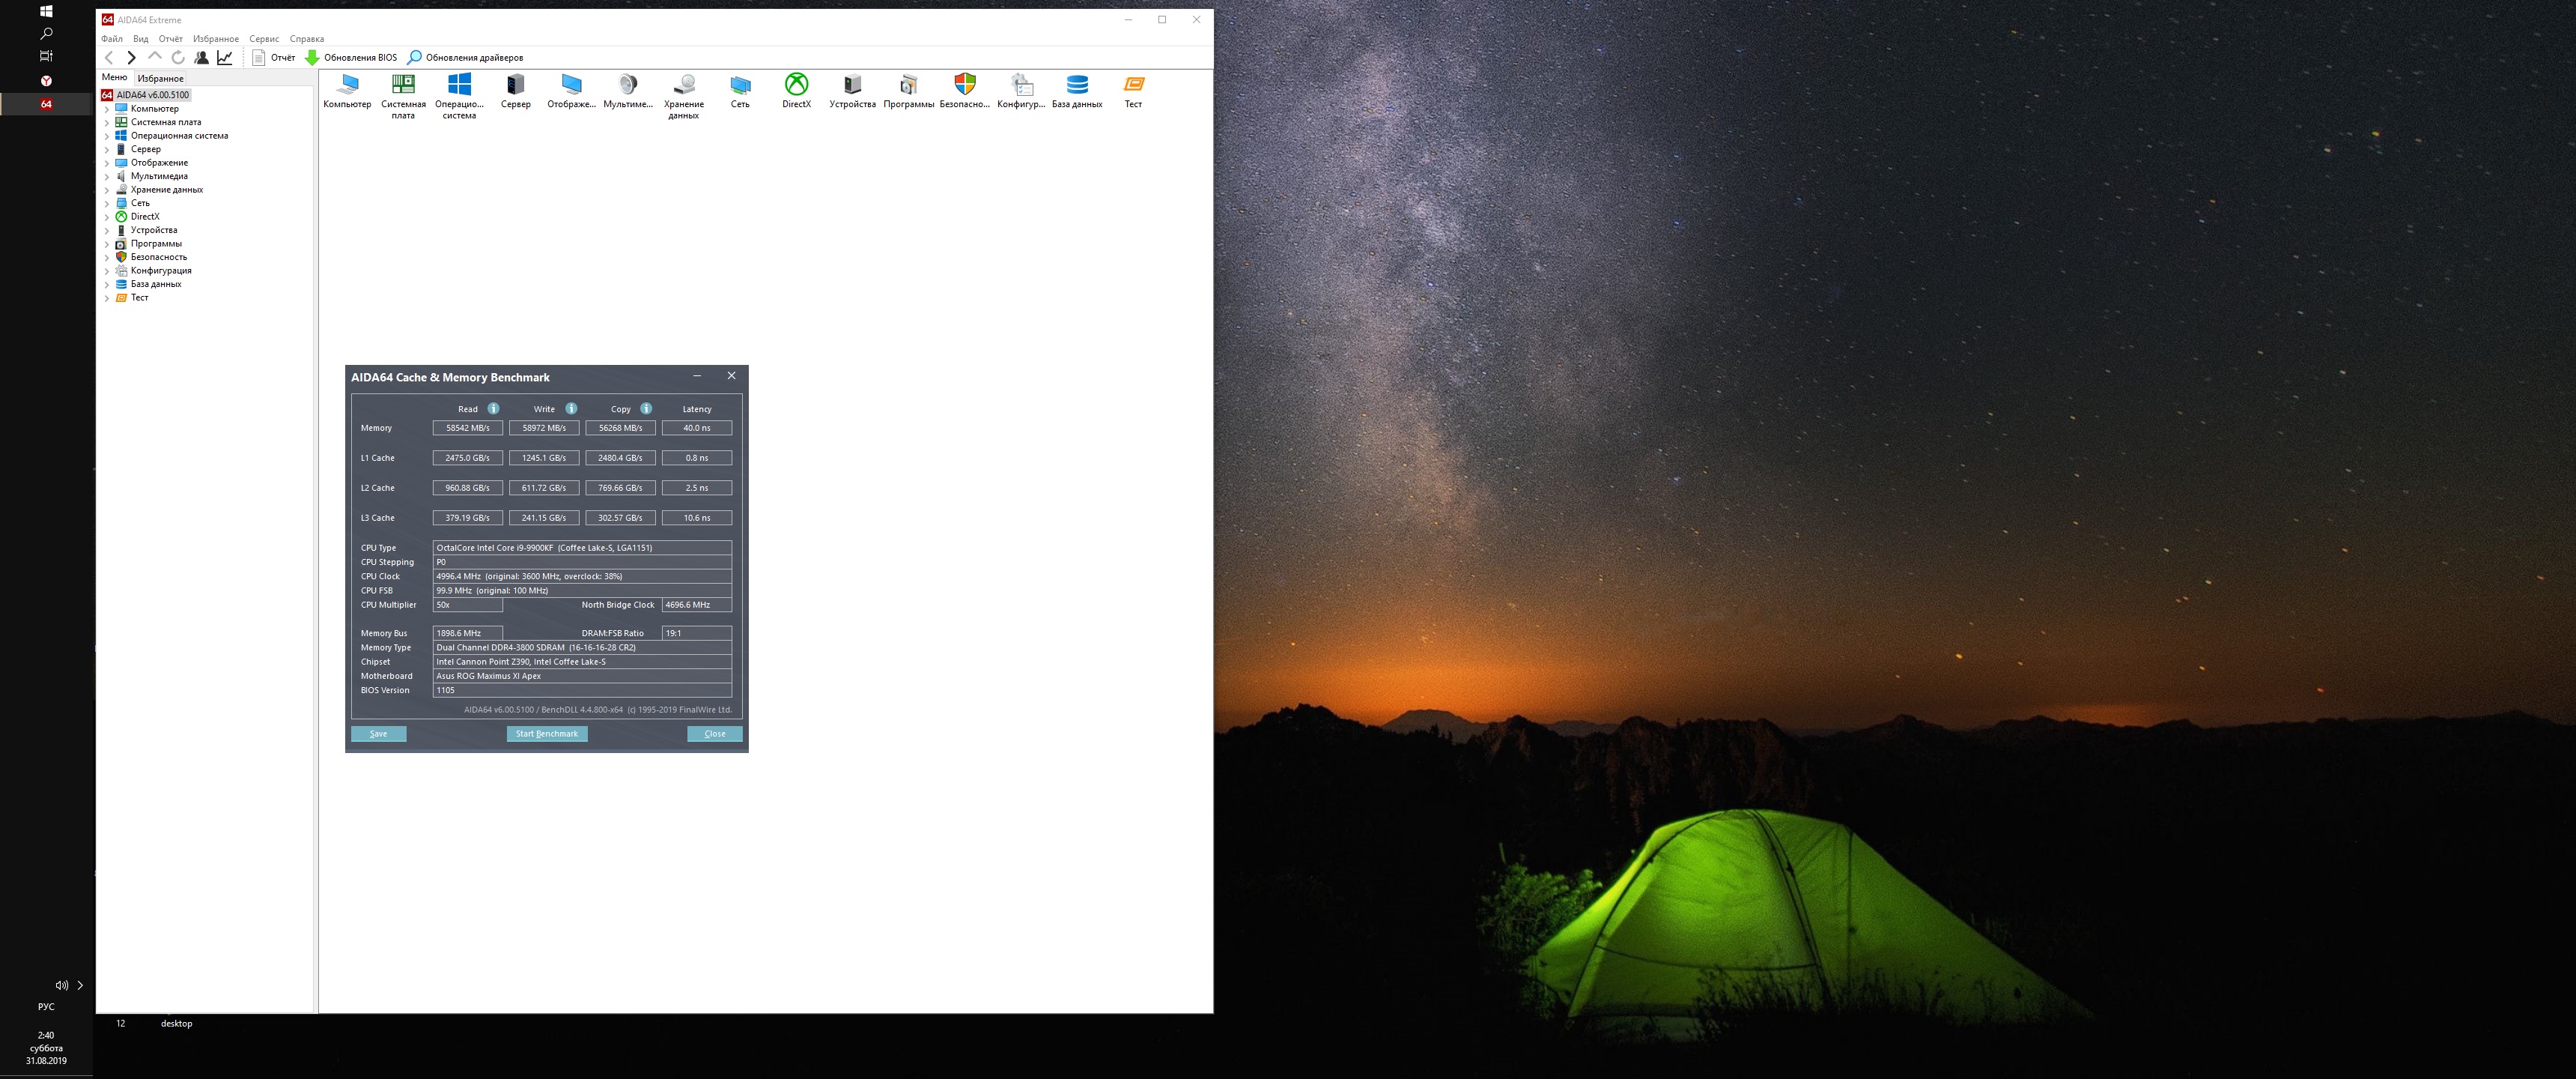Open the База данных icon

1077,85
